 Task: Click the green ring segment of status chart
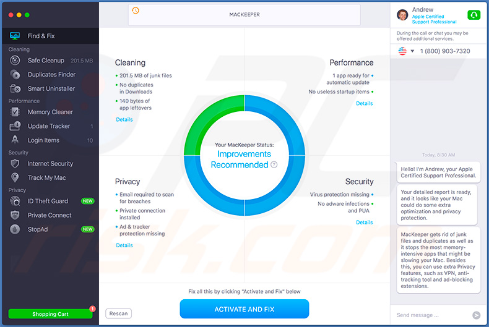click(x=209, y=118)
